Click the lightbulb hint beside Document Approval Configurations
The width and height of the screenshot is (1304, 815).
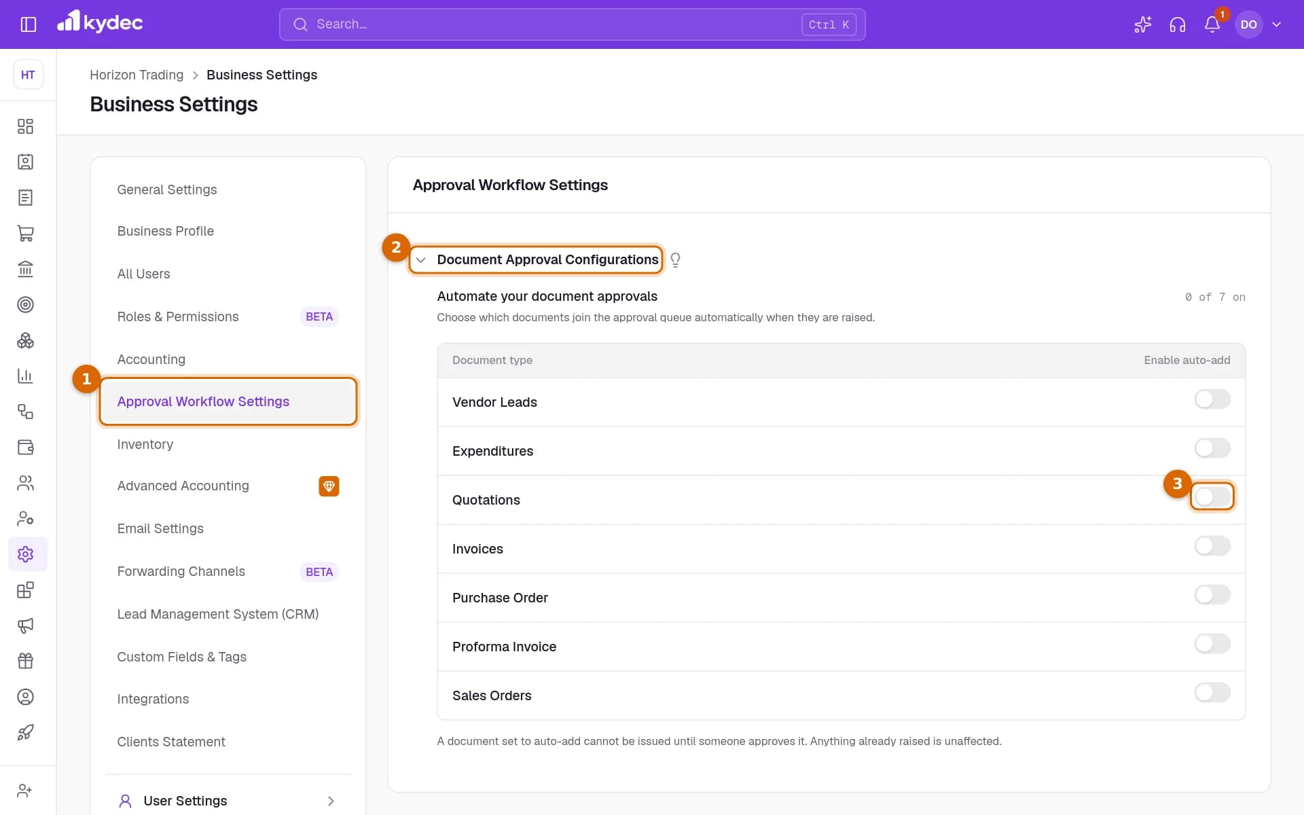pos(675,260)
